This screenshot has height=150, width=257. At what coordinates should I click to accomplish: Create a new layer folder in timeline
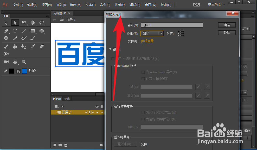[60, 145]
